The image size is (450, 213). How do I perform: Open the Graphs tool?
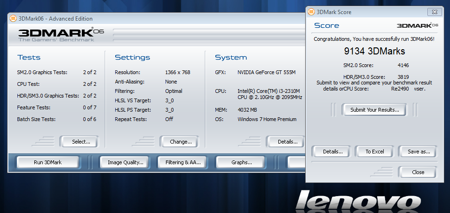(x=240, y=162)
